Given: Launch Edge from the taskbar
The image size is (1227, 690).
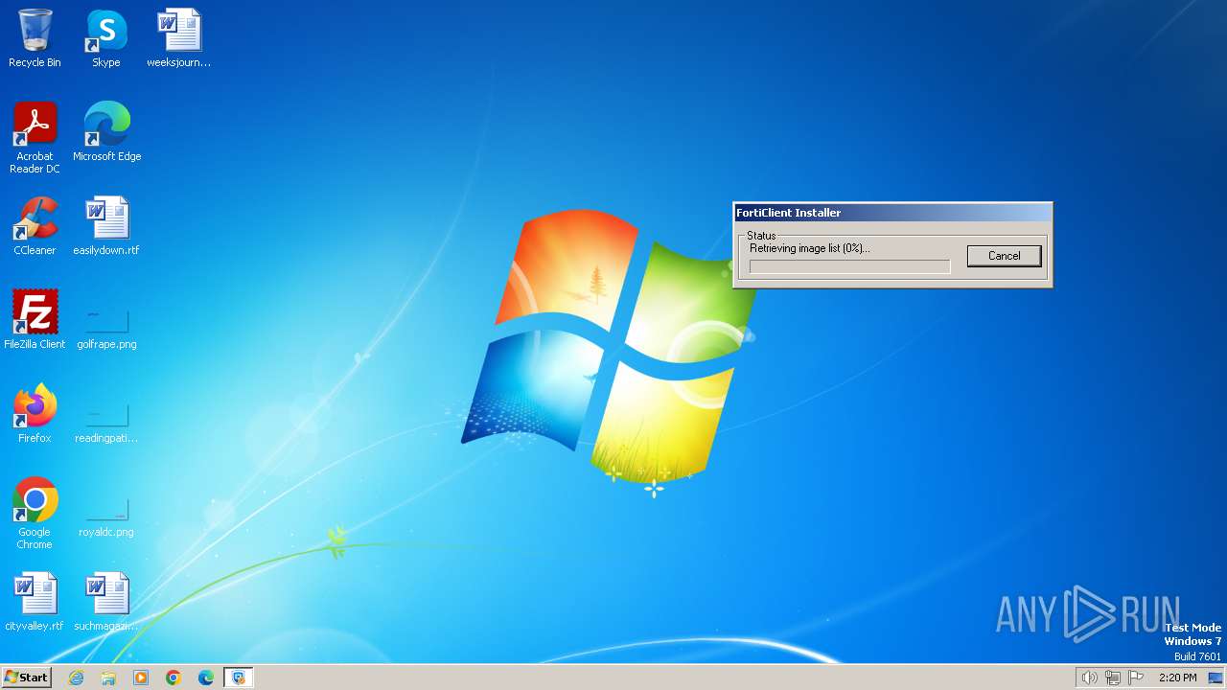Looking at the screenshot, I should (206, 678).
